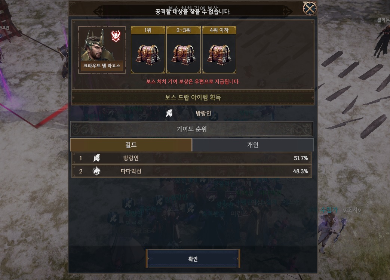Image resolution: width=390 pixels, height=280 pixels.
Task: Close the boss reward window
Action: (x=310, y=9)
